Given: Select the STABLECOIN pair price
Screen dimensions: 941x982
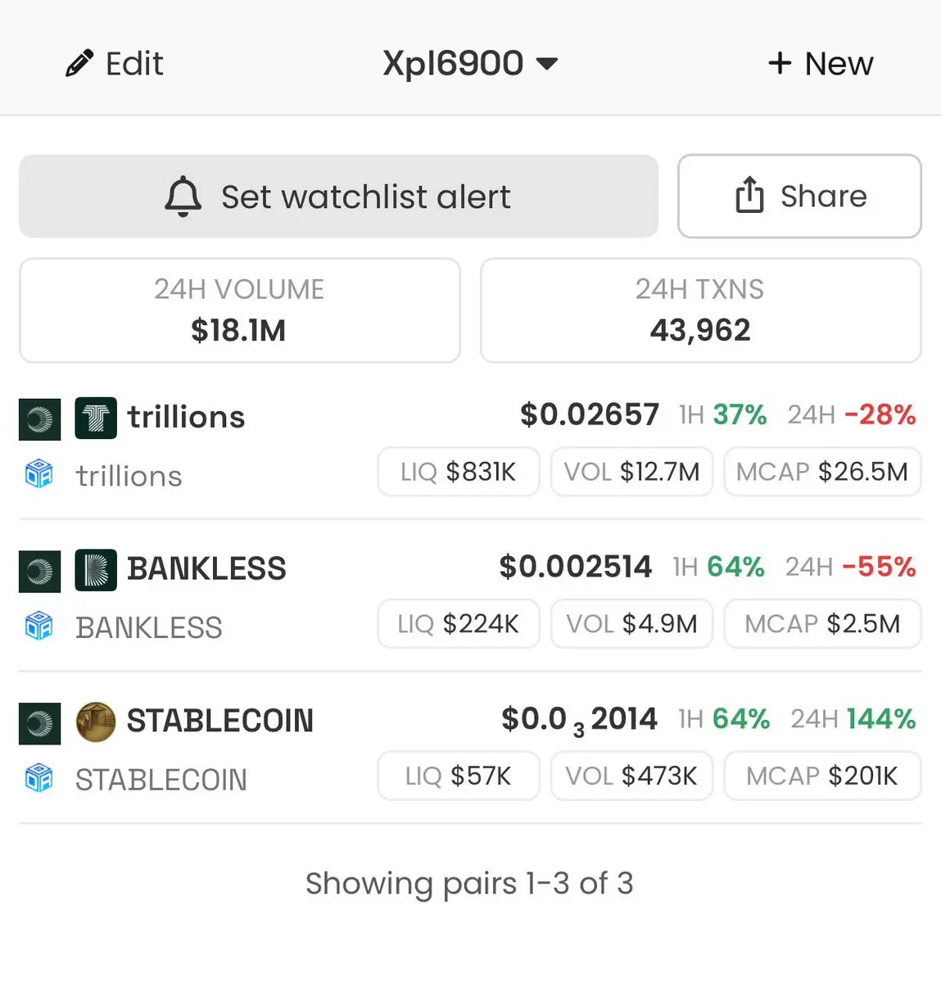Looking at the screenshot, I should coord(579,720).
